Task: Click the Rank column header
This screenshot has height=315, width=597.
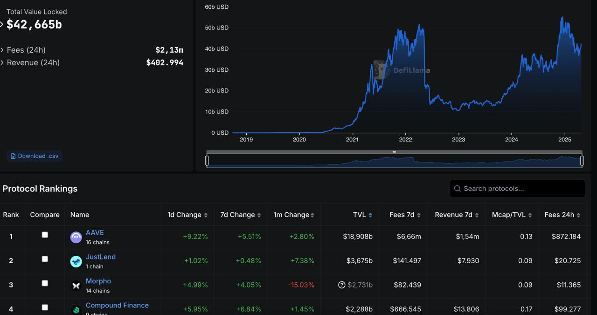Action: point(11,215)
